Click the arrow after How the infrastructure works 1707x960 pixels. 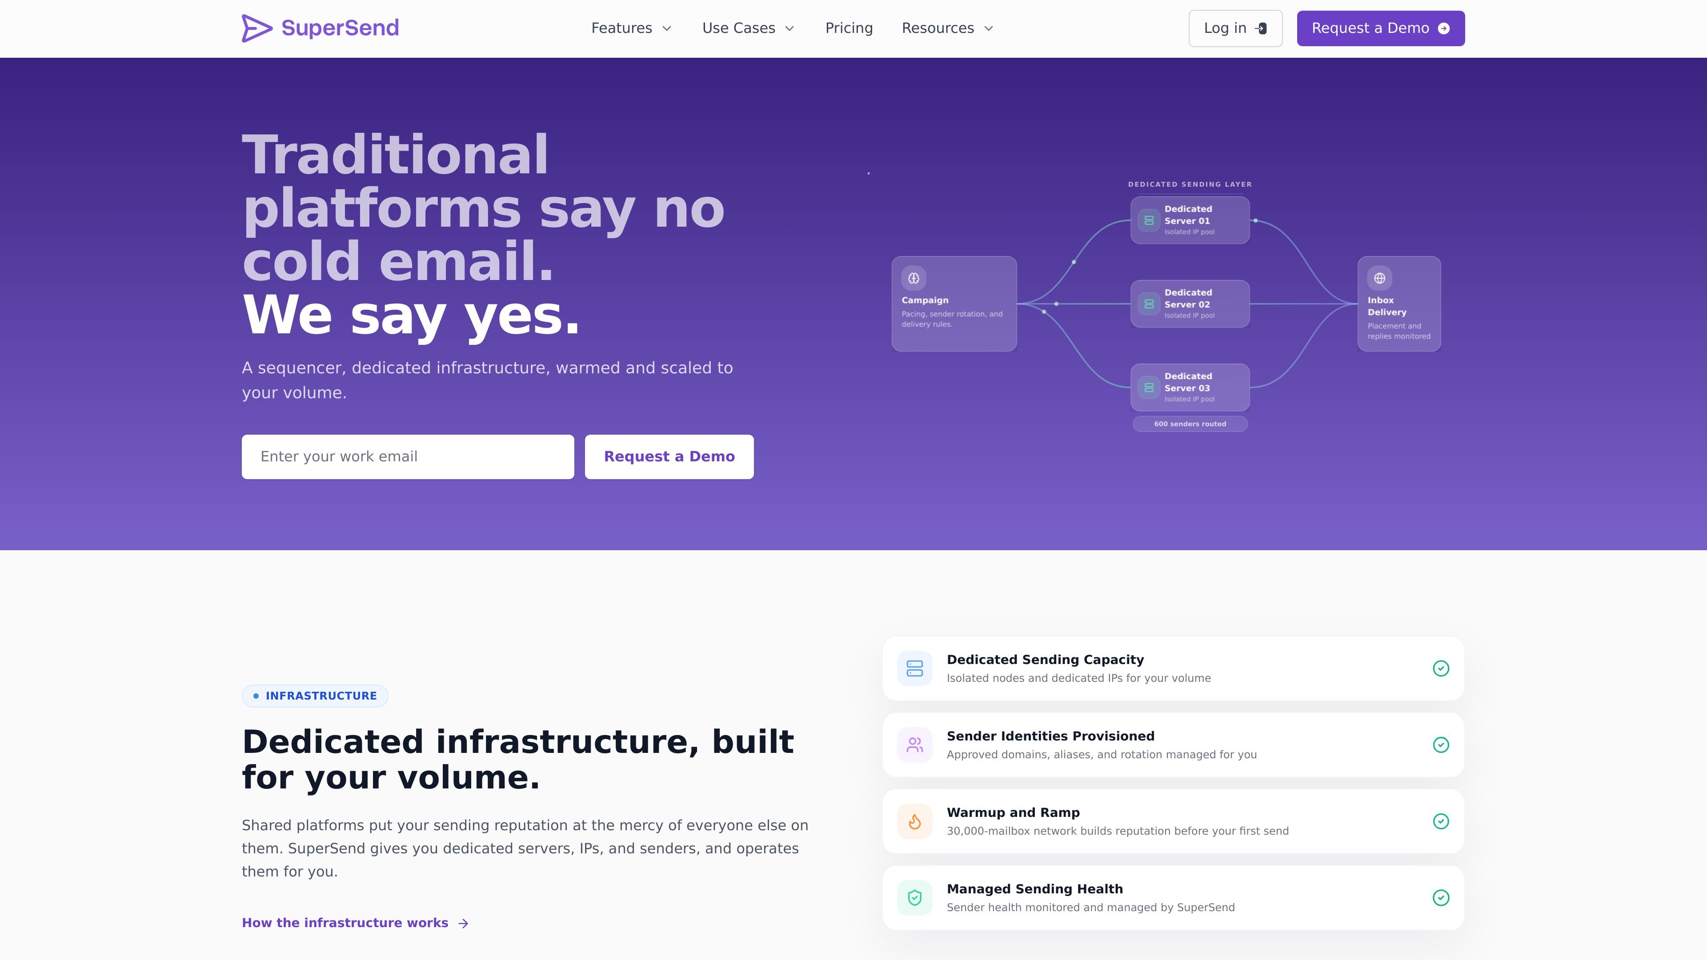coord(463,924)
